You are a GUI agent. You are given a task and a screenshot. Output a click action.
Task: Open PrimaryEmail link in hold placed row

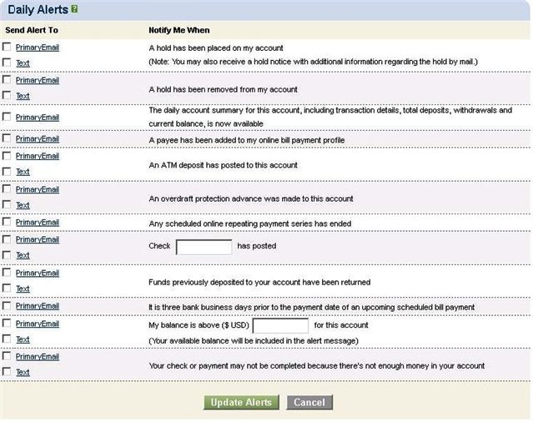38,48
